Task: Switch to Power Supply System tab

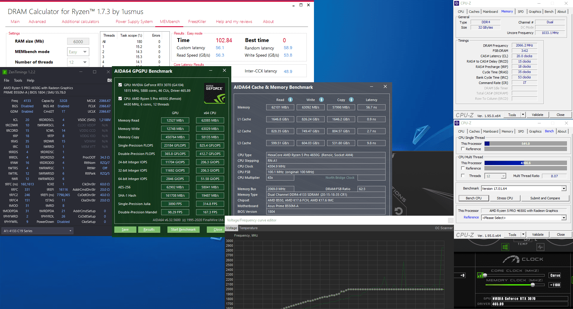Action: tap(134, 22)
